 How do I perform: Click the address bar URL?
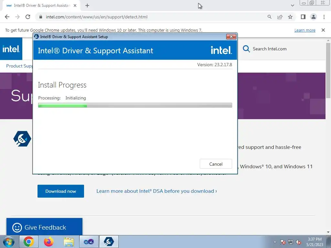point(97,17)
